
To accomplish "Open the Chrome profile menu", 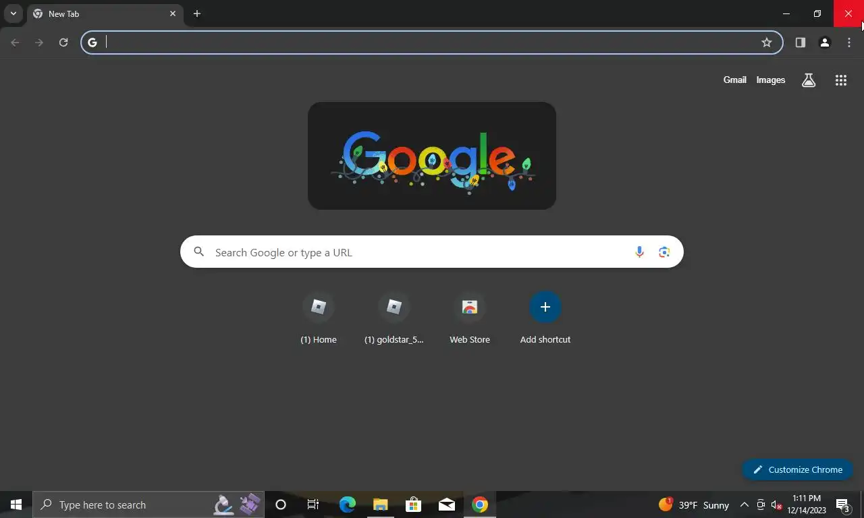I will point(825,42).
